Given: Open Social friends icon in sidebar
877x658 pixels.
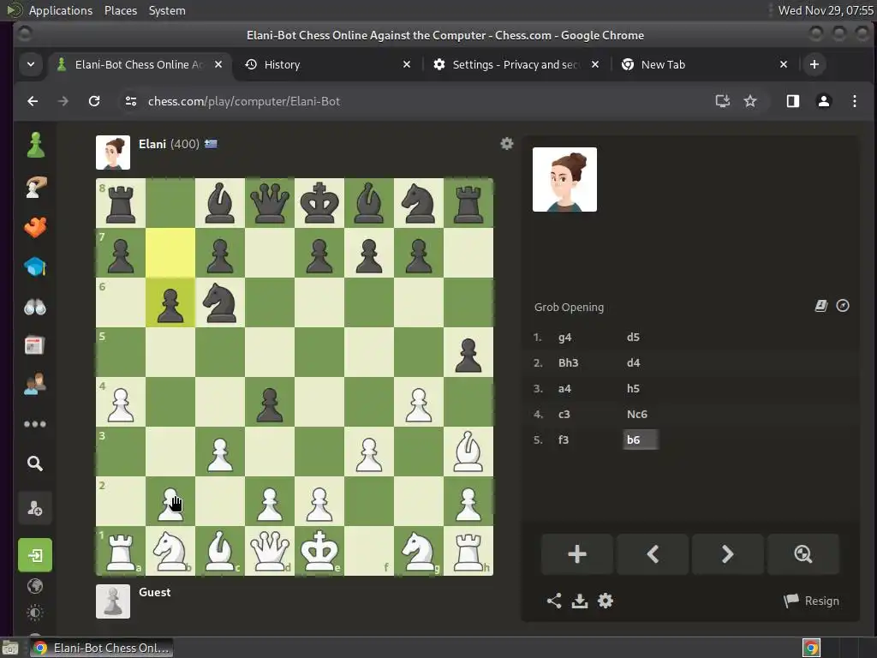Looking at the screenshot, I should (35, 384).
